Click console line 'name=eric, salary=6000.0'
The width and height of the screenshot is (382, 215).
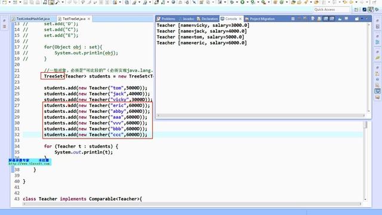[202, 43]
